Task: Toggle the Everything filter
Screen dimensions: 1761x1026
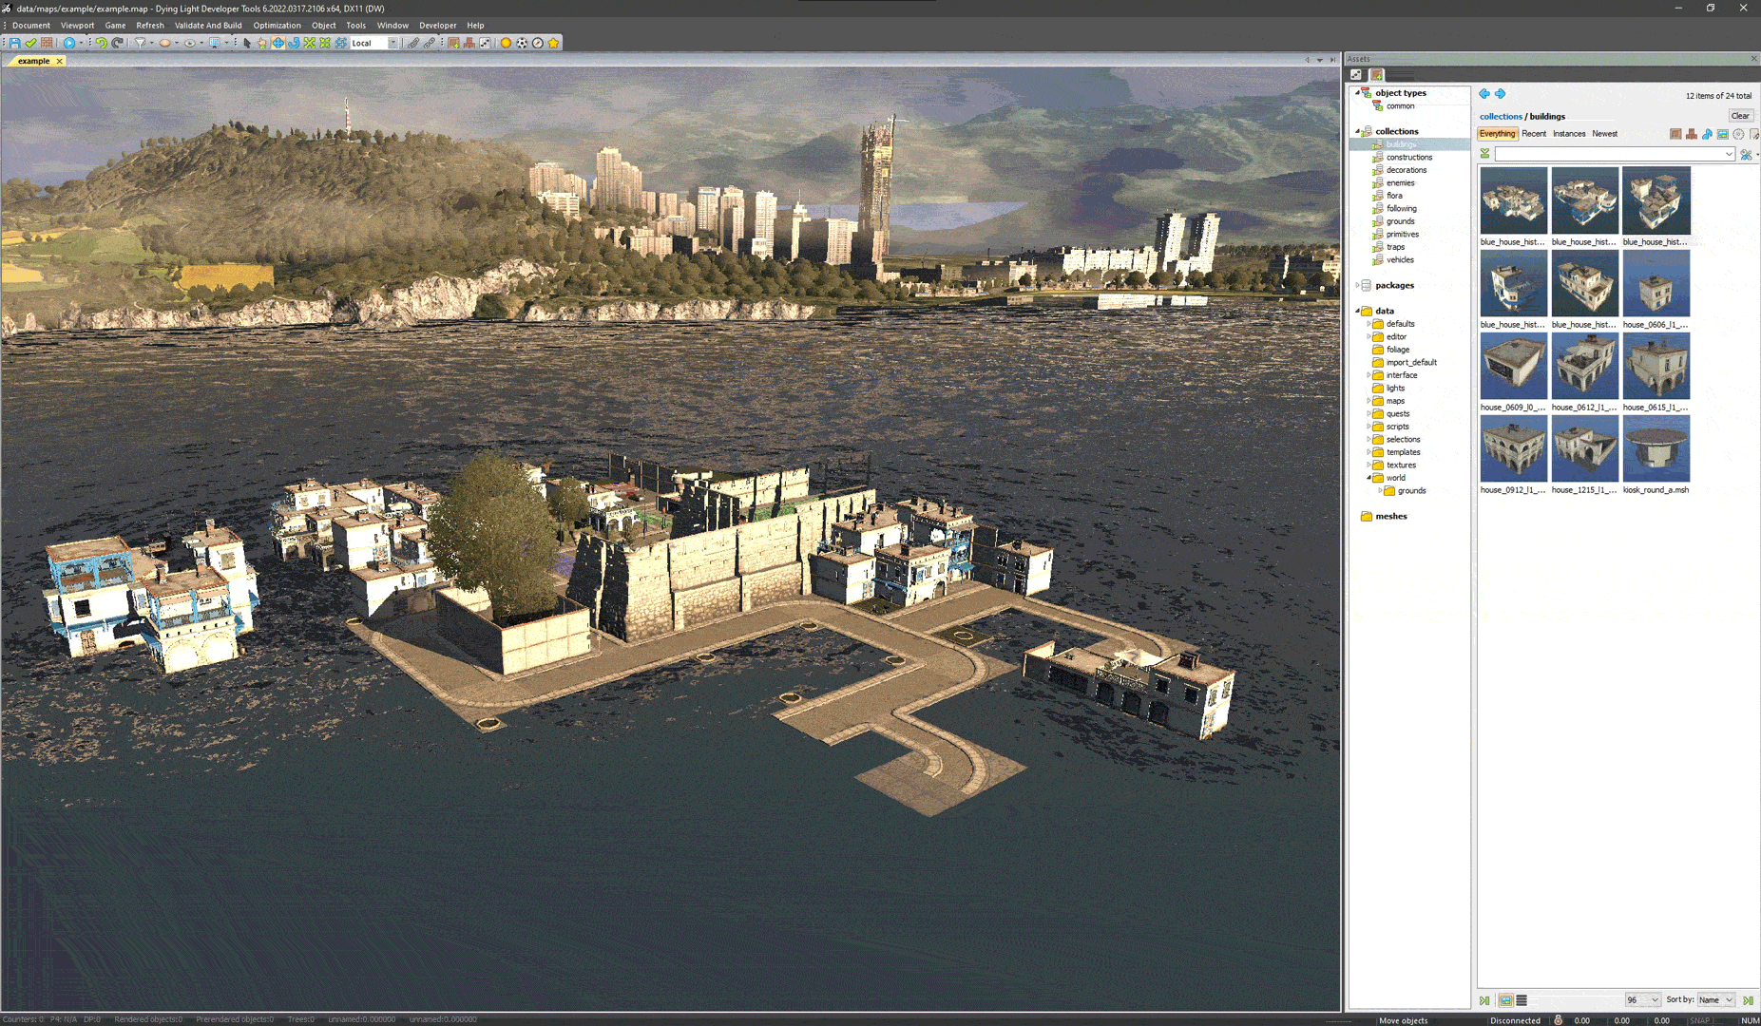Action: click(1497, 134)
